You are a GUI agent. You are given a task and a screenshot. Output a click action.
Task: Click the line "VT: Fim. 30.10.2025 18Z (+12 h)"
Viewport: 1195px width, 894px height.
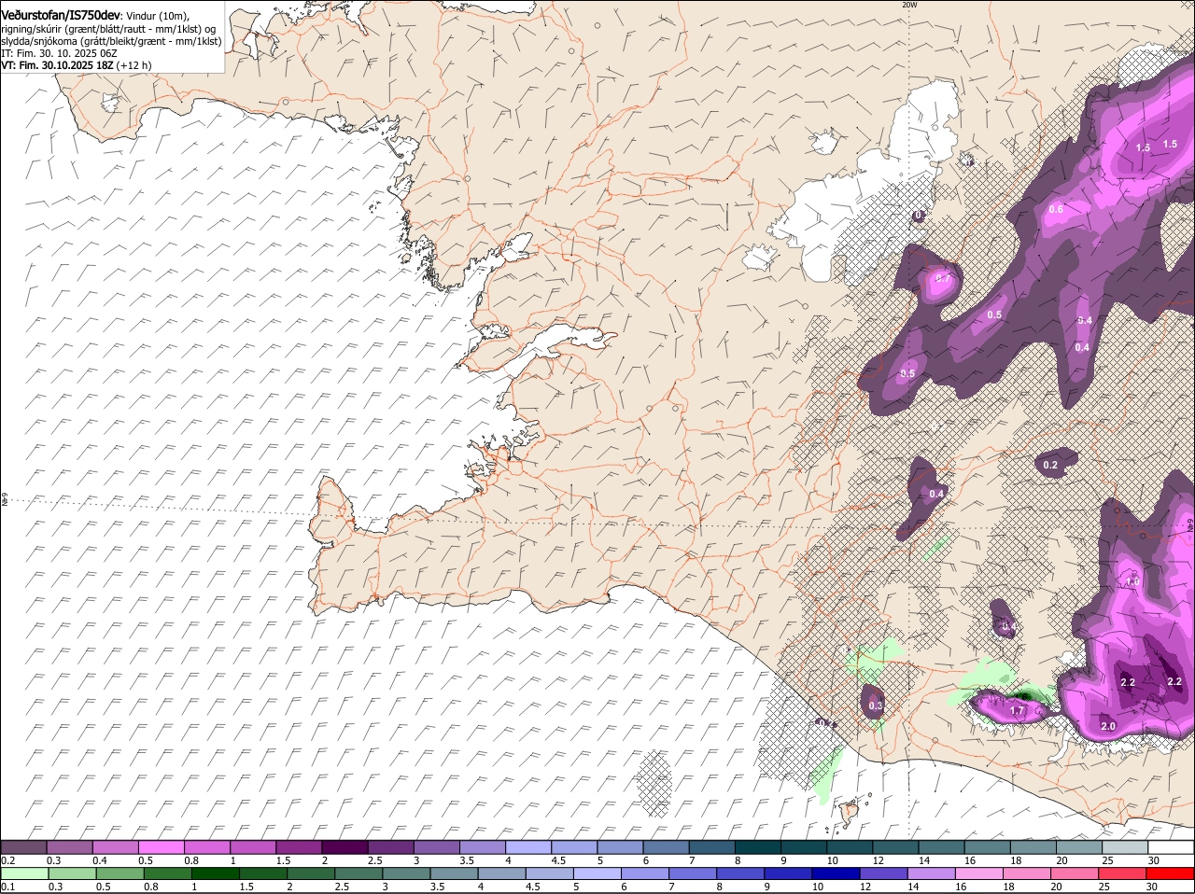[x=77, y=65]
